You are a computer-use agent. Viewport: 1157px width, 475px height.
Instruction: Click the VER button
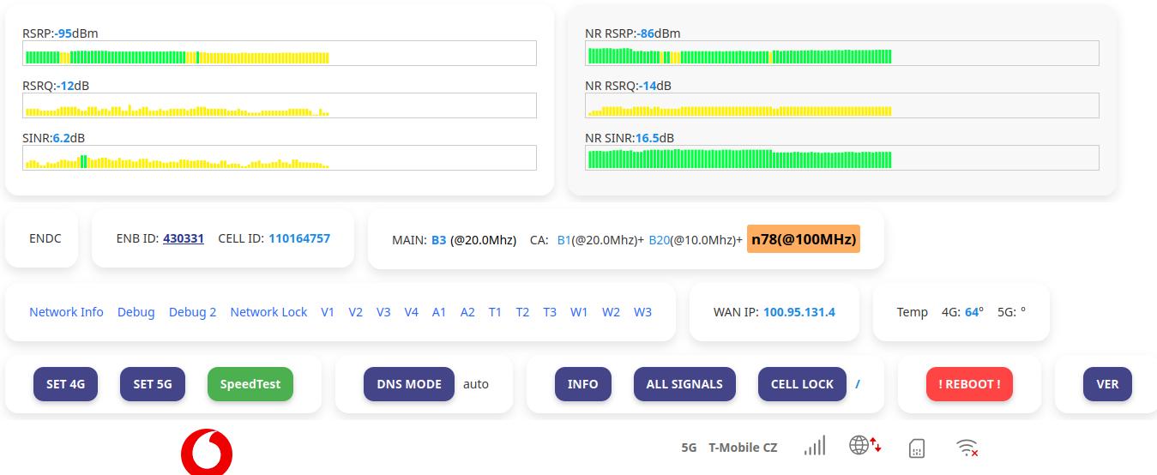point(1107,384)
